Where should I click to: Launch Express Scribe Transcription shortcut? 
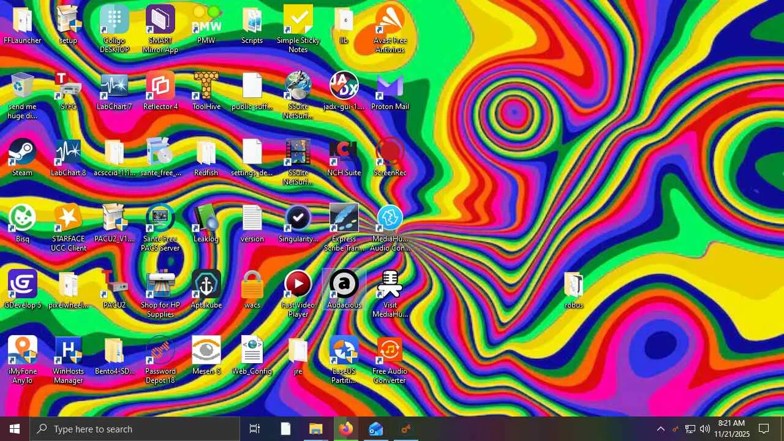[x=344, y=228]
